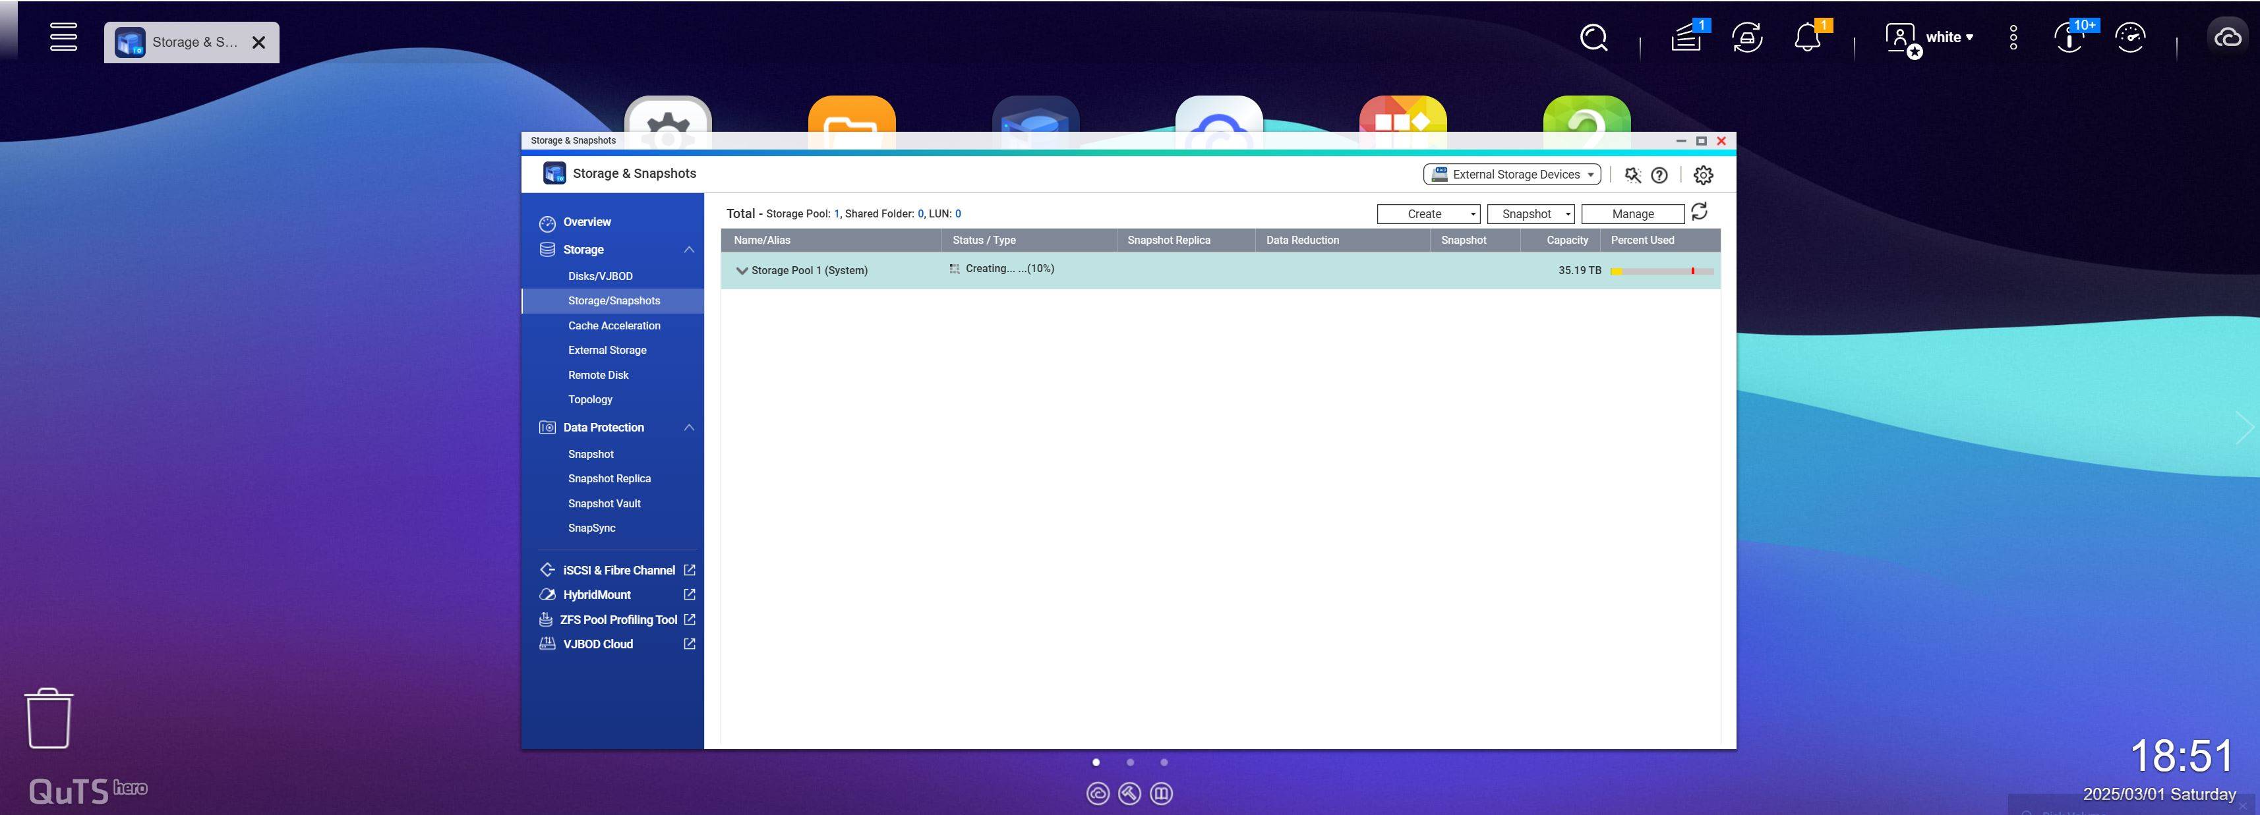The height and width of the screenshot is (815, 2260).
Task: Open Cache Acceleration sidebar item
Action: (x=613, y=326)
